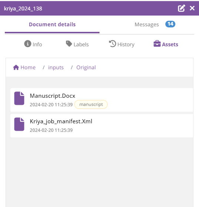199x207 pixels.
Task: Click the Manuscript.Docx file icon
Action: [19, 99]
